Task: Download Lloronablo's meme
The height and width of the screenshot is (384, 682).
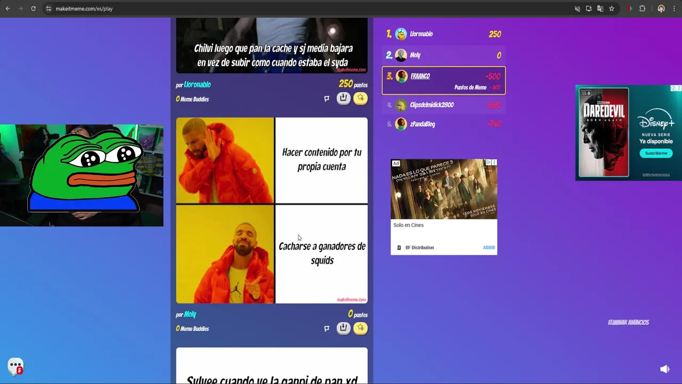Action: (343, 98)
